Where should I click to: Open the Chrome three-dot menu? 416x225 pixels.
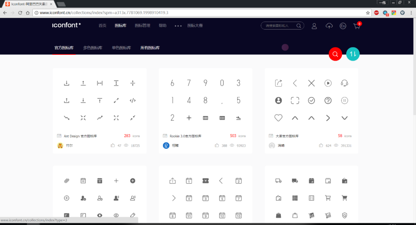click(411, 13)
